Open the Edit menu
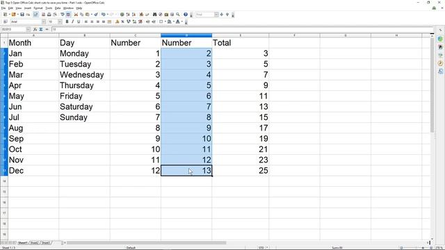 11,8
